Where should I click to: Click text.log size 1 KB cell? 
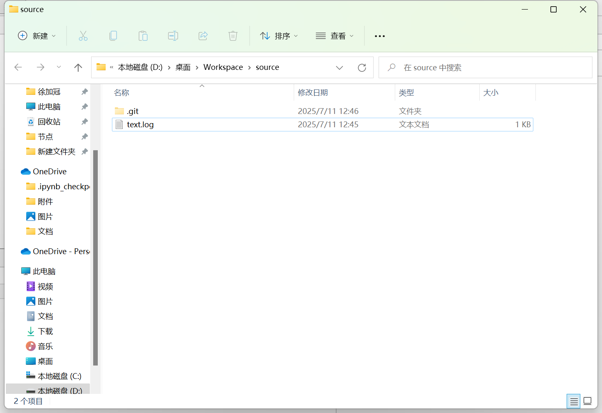coord(523,124)
